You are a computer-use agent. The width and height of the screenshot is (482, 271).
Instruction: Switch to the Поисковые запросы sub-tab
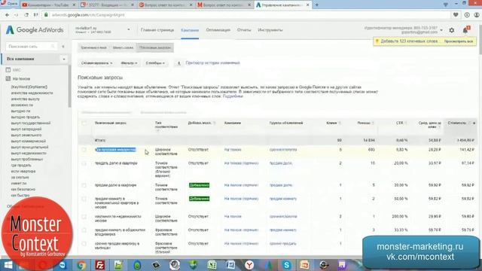(x=155, y=47)
